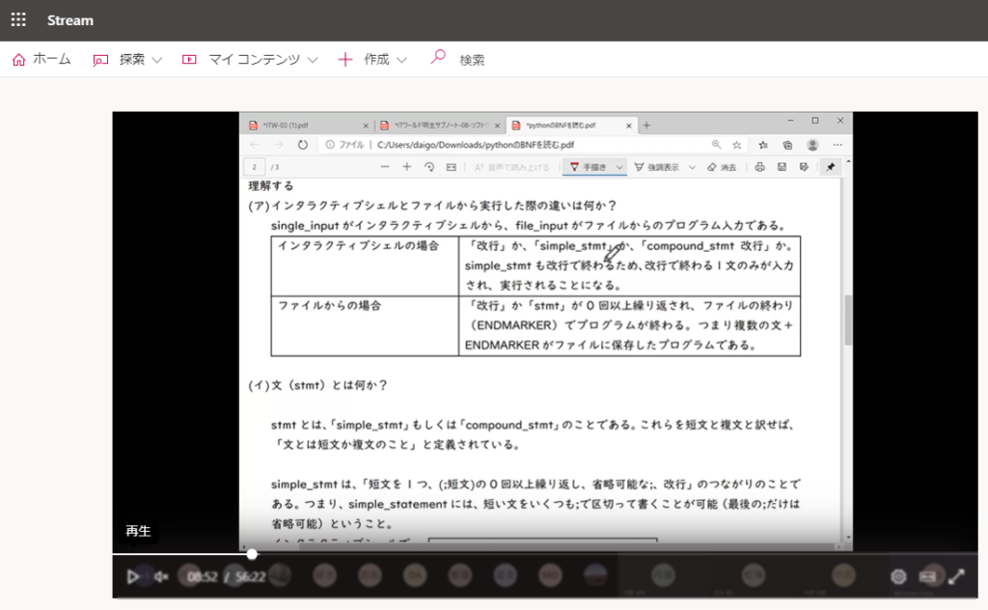
Task: Open the video player settings gear
Action: (x=898, y=576)
